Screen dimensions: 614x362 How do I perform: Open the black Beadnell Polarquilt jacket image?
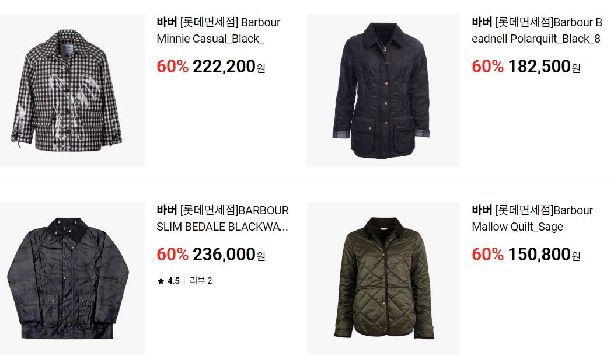tap(383, 90)
